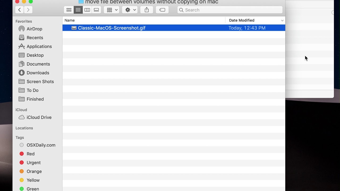Click the GIF file's icon
The height and width of the screenshot is (191, 340).
pos(74,28)
